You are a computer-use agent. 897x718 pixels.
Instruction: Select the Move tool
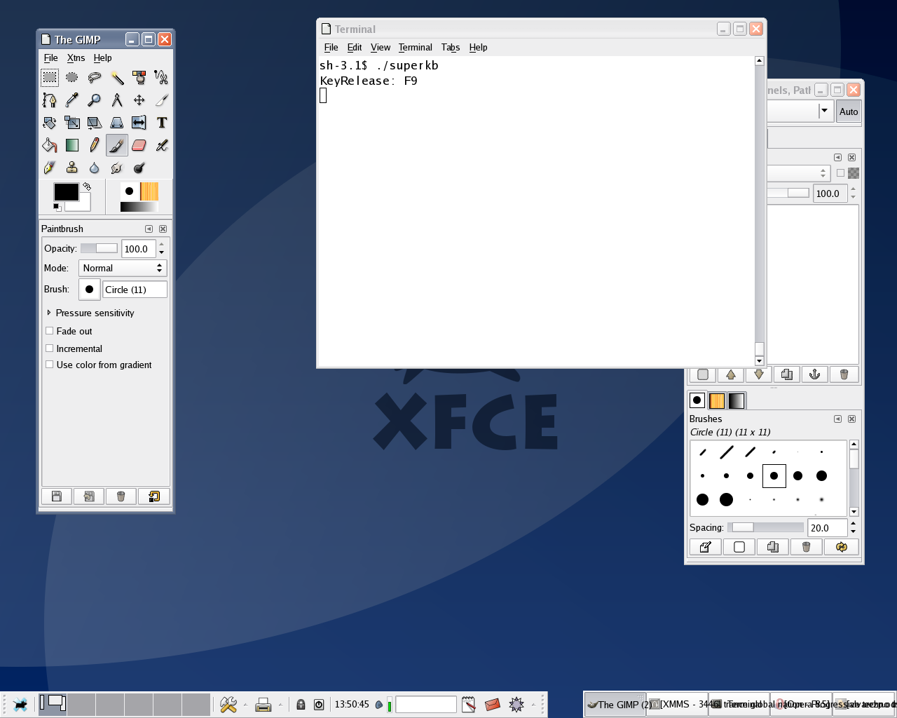139,100
